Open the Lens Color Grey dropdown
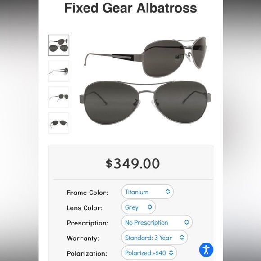The height and width of the screenshot is (261, 261). 138,207
